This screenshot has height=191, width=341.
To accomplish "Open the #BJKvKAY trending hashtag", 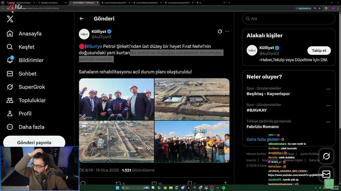I will [x=257, y=110].
